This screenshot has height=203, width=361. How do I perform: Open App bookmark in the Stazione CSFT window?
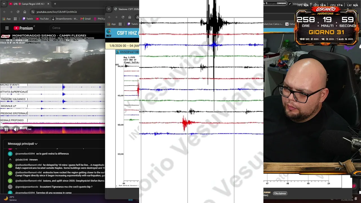click(x=111, y=24)
